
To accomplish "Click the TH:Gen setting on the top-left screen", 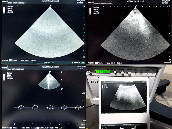I will [x=15, y=60].
